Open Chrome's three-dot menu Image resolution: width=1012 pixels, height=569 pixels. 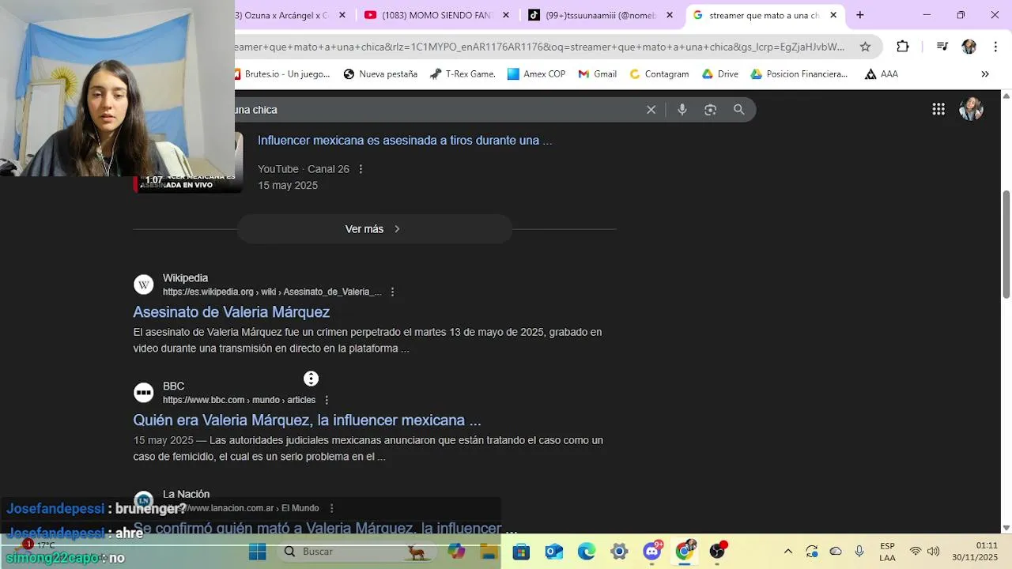tap(995, 47)
